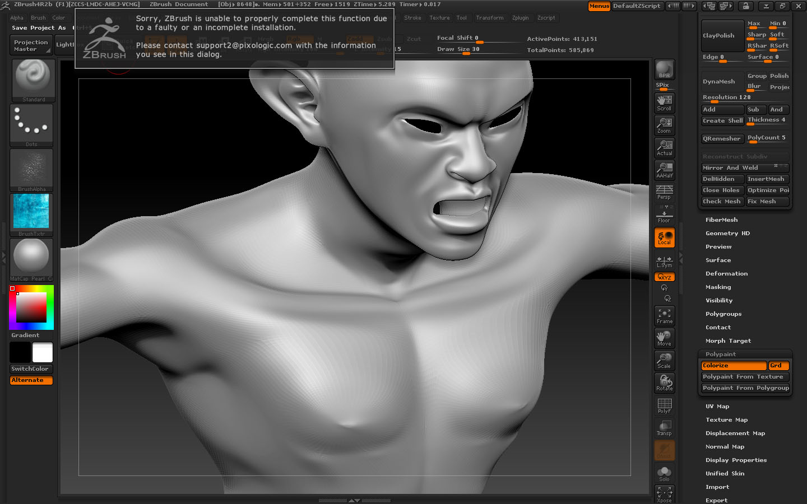Screen dimensions: 807x504
Task: Open the BrushTxtr texture selector
Action: click(31, 215)
